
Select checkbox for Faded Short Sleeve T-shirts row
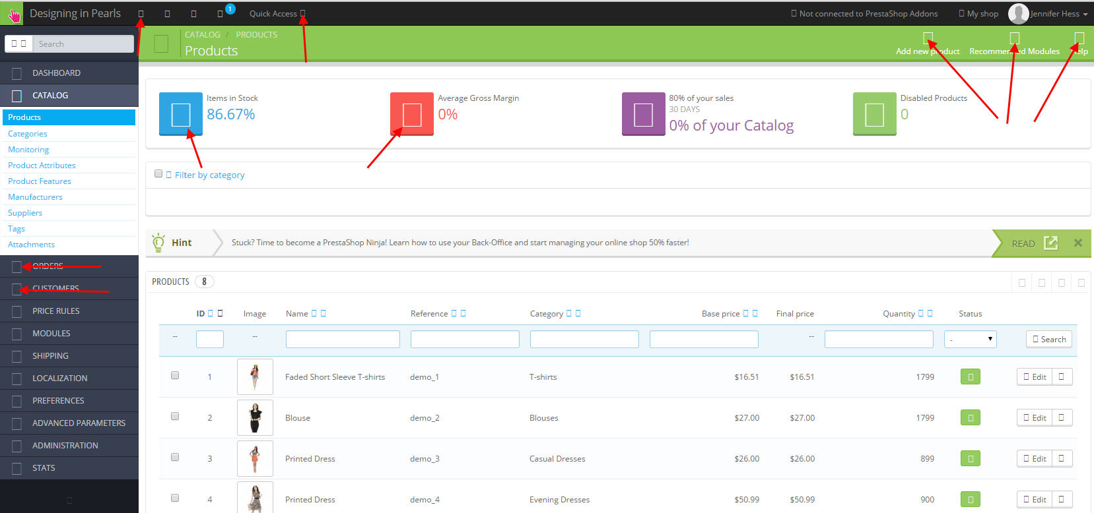(x=175, y=375)
